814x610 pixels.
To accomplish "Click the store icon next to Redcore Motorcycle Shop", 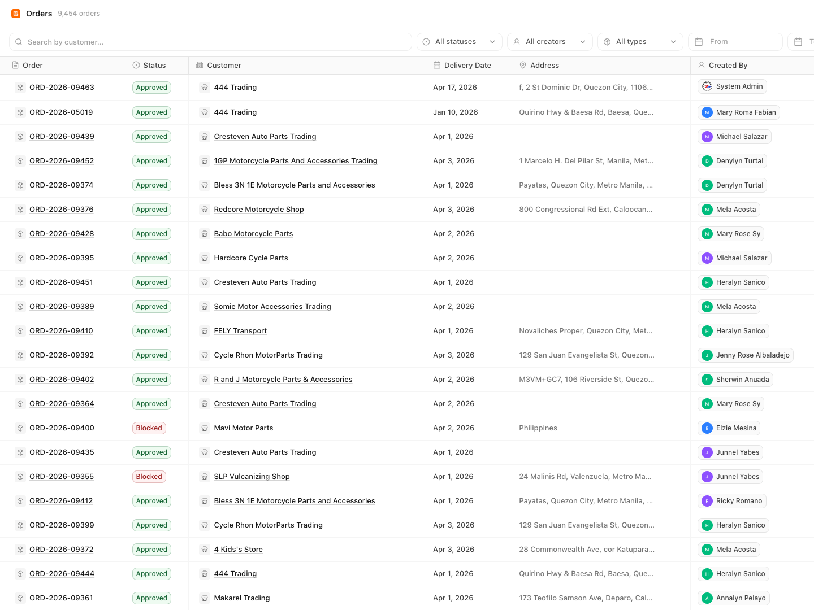I will [205, 210].
